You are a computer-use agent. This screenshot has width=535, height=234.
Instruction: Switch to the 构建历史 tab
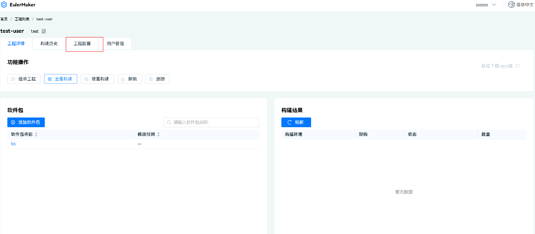coord(49,44)
